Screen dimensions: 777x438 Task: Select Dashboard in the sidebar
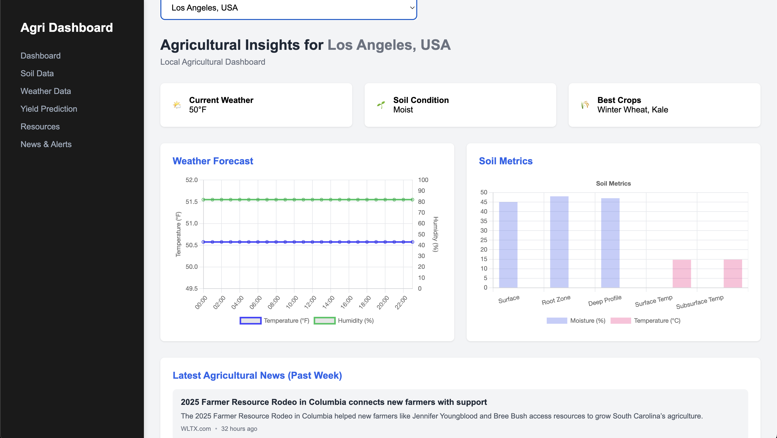40,55
